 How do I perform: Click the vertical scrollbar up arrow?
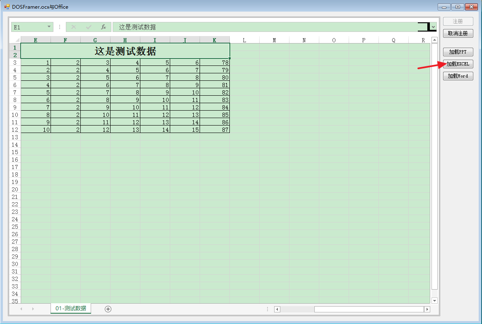(x=434, y=40)
